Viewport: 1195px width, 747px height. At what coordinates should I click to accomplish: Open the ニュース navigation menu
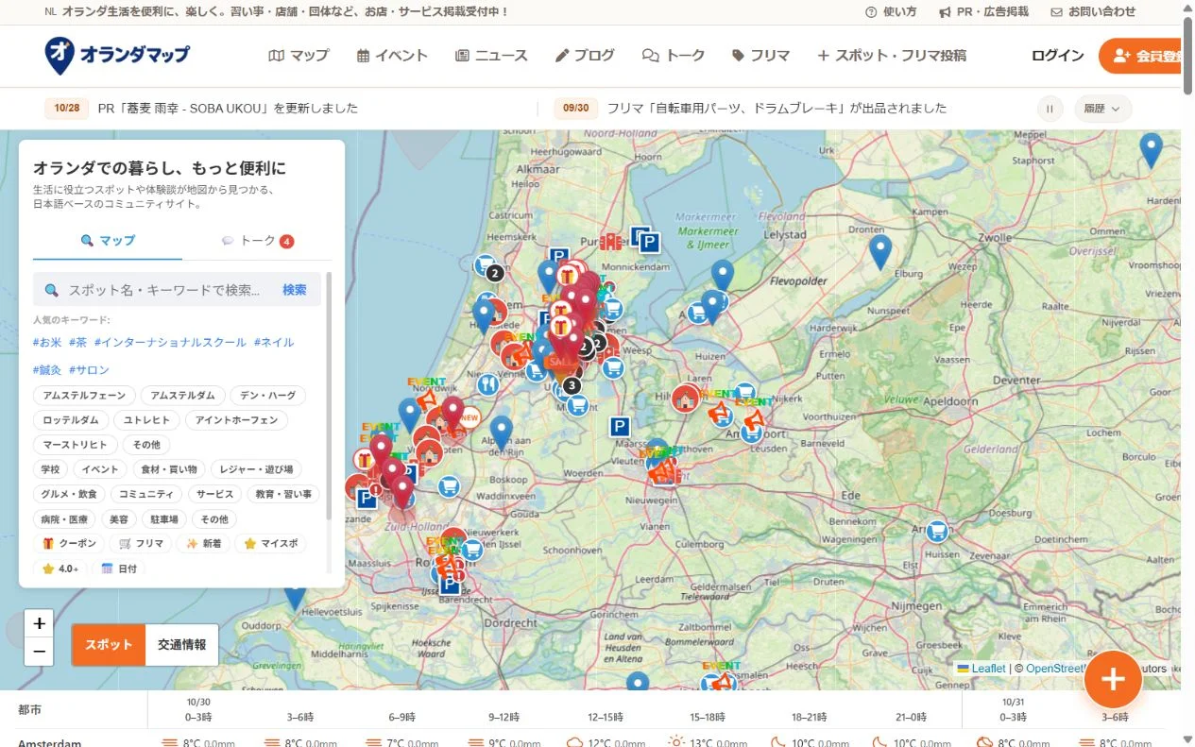pyautogui.click(x=491, y=56)
